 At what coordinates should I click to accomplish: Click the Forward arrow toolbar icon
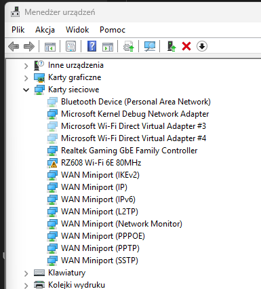point(29,47)
